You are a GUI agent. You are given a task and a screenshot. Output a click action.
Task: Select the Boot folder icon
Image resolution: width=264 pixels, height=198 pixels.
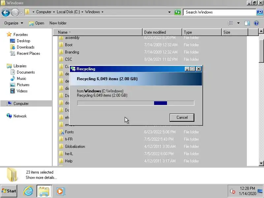(x=61, y=45)
